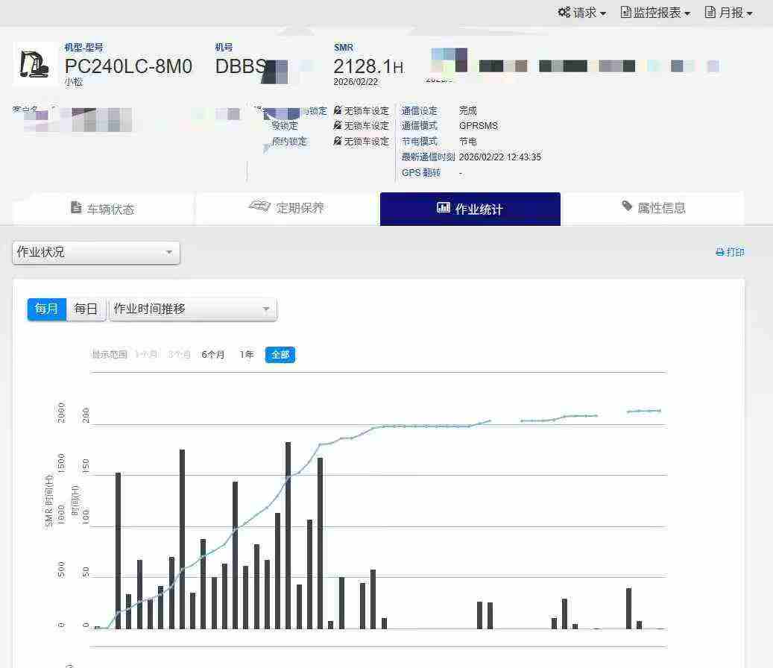Viewport: 773px width, 668px height.
Task: Click the printer icon next to 打印
Action: [x=719, y=252]
